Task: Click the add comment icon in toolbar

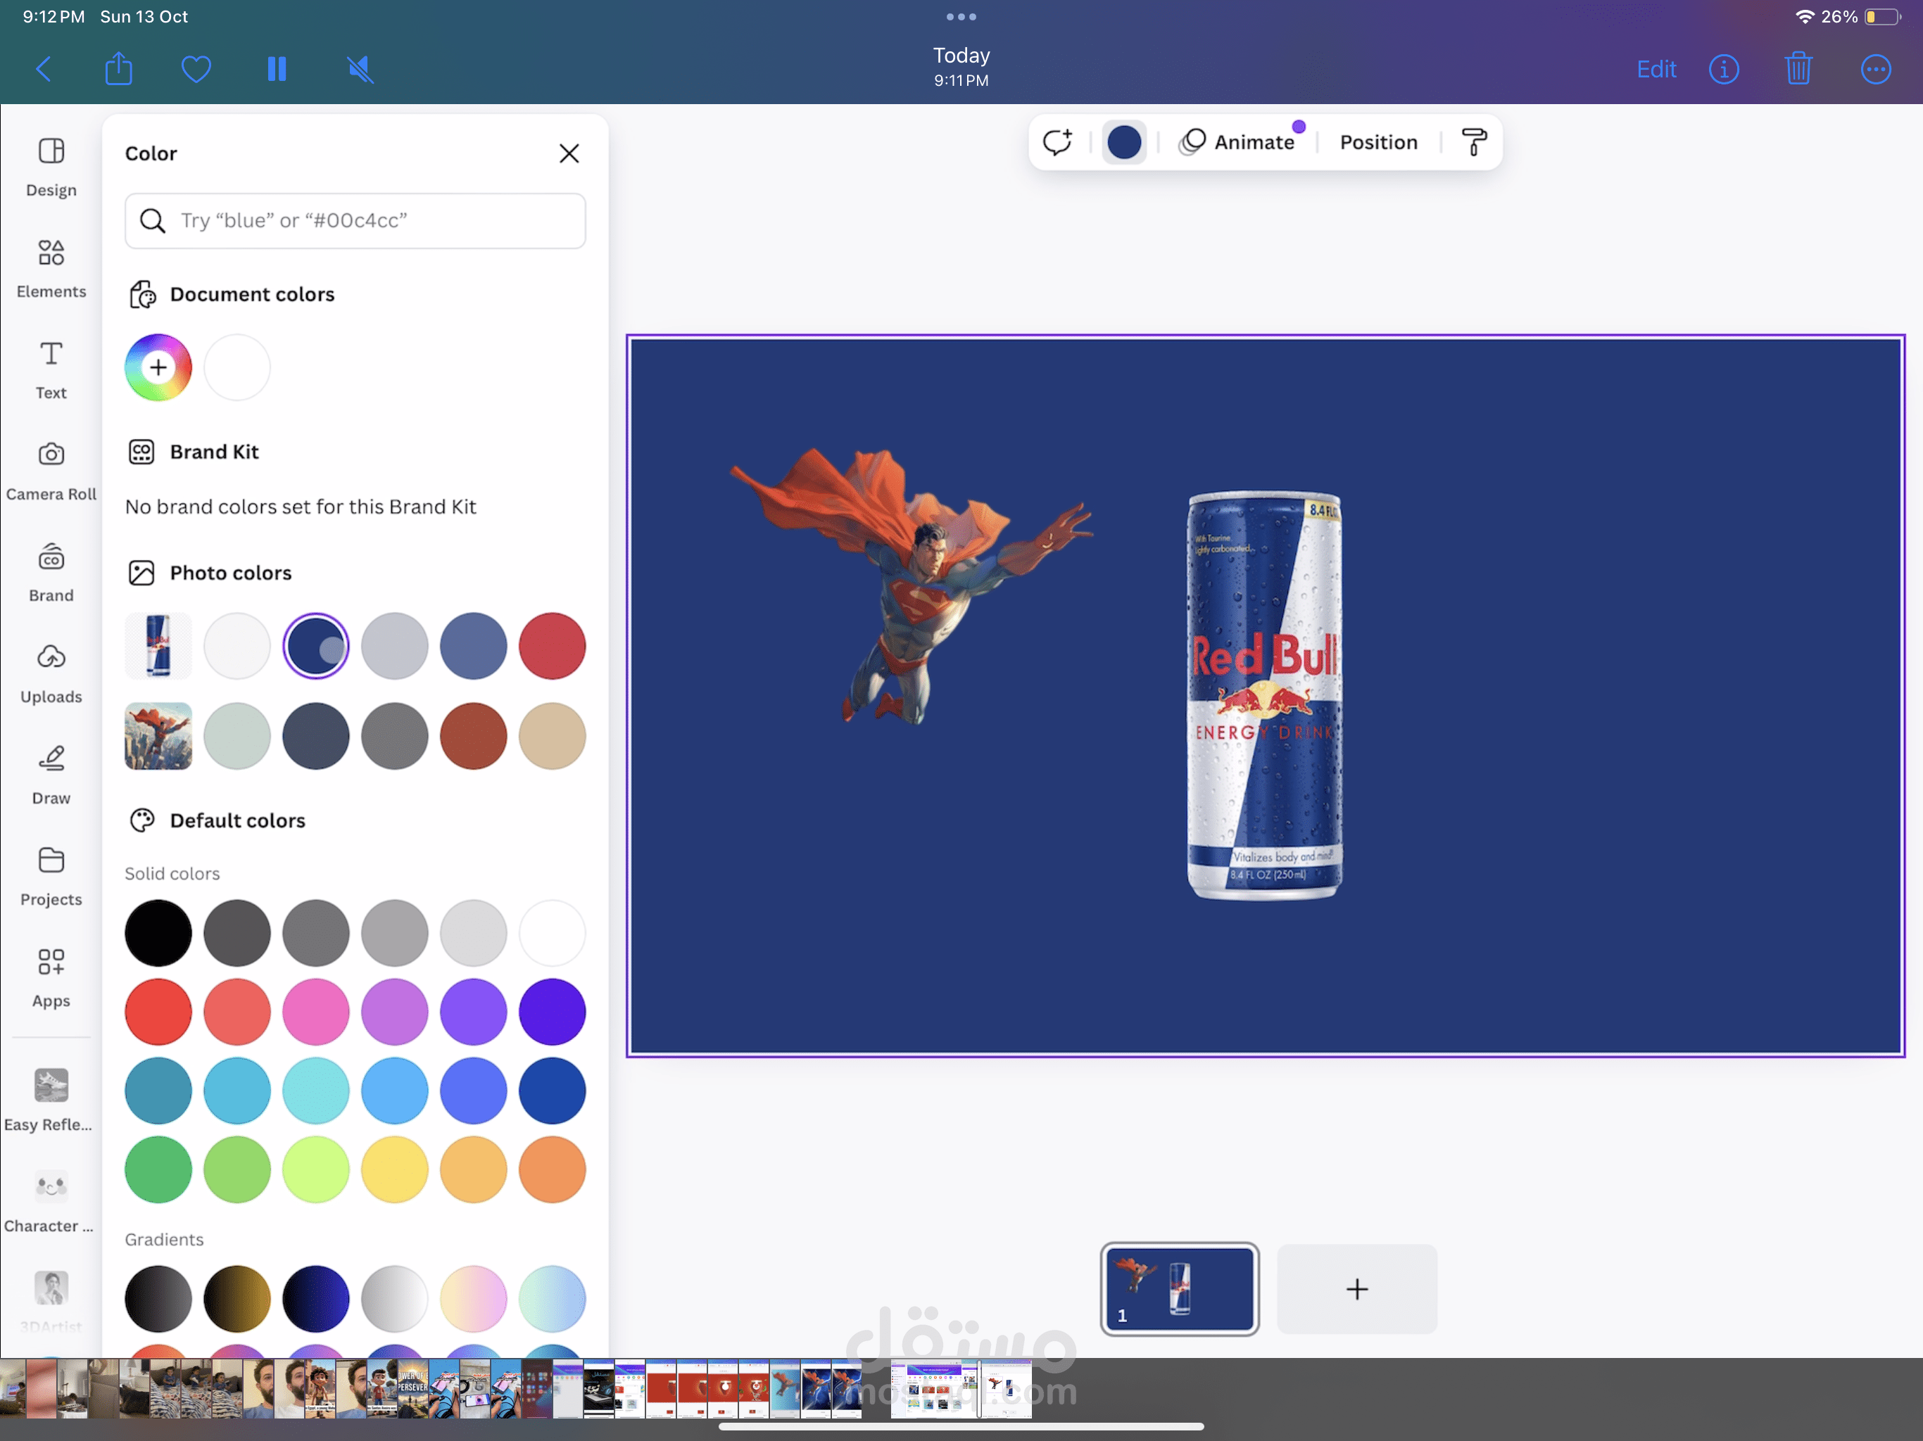Action: pyautogui.click(x=1057, y=141)
